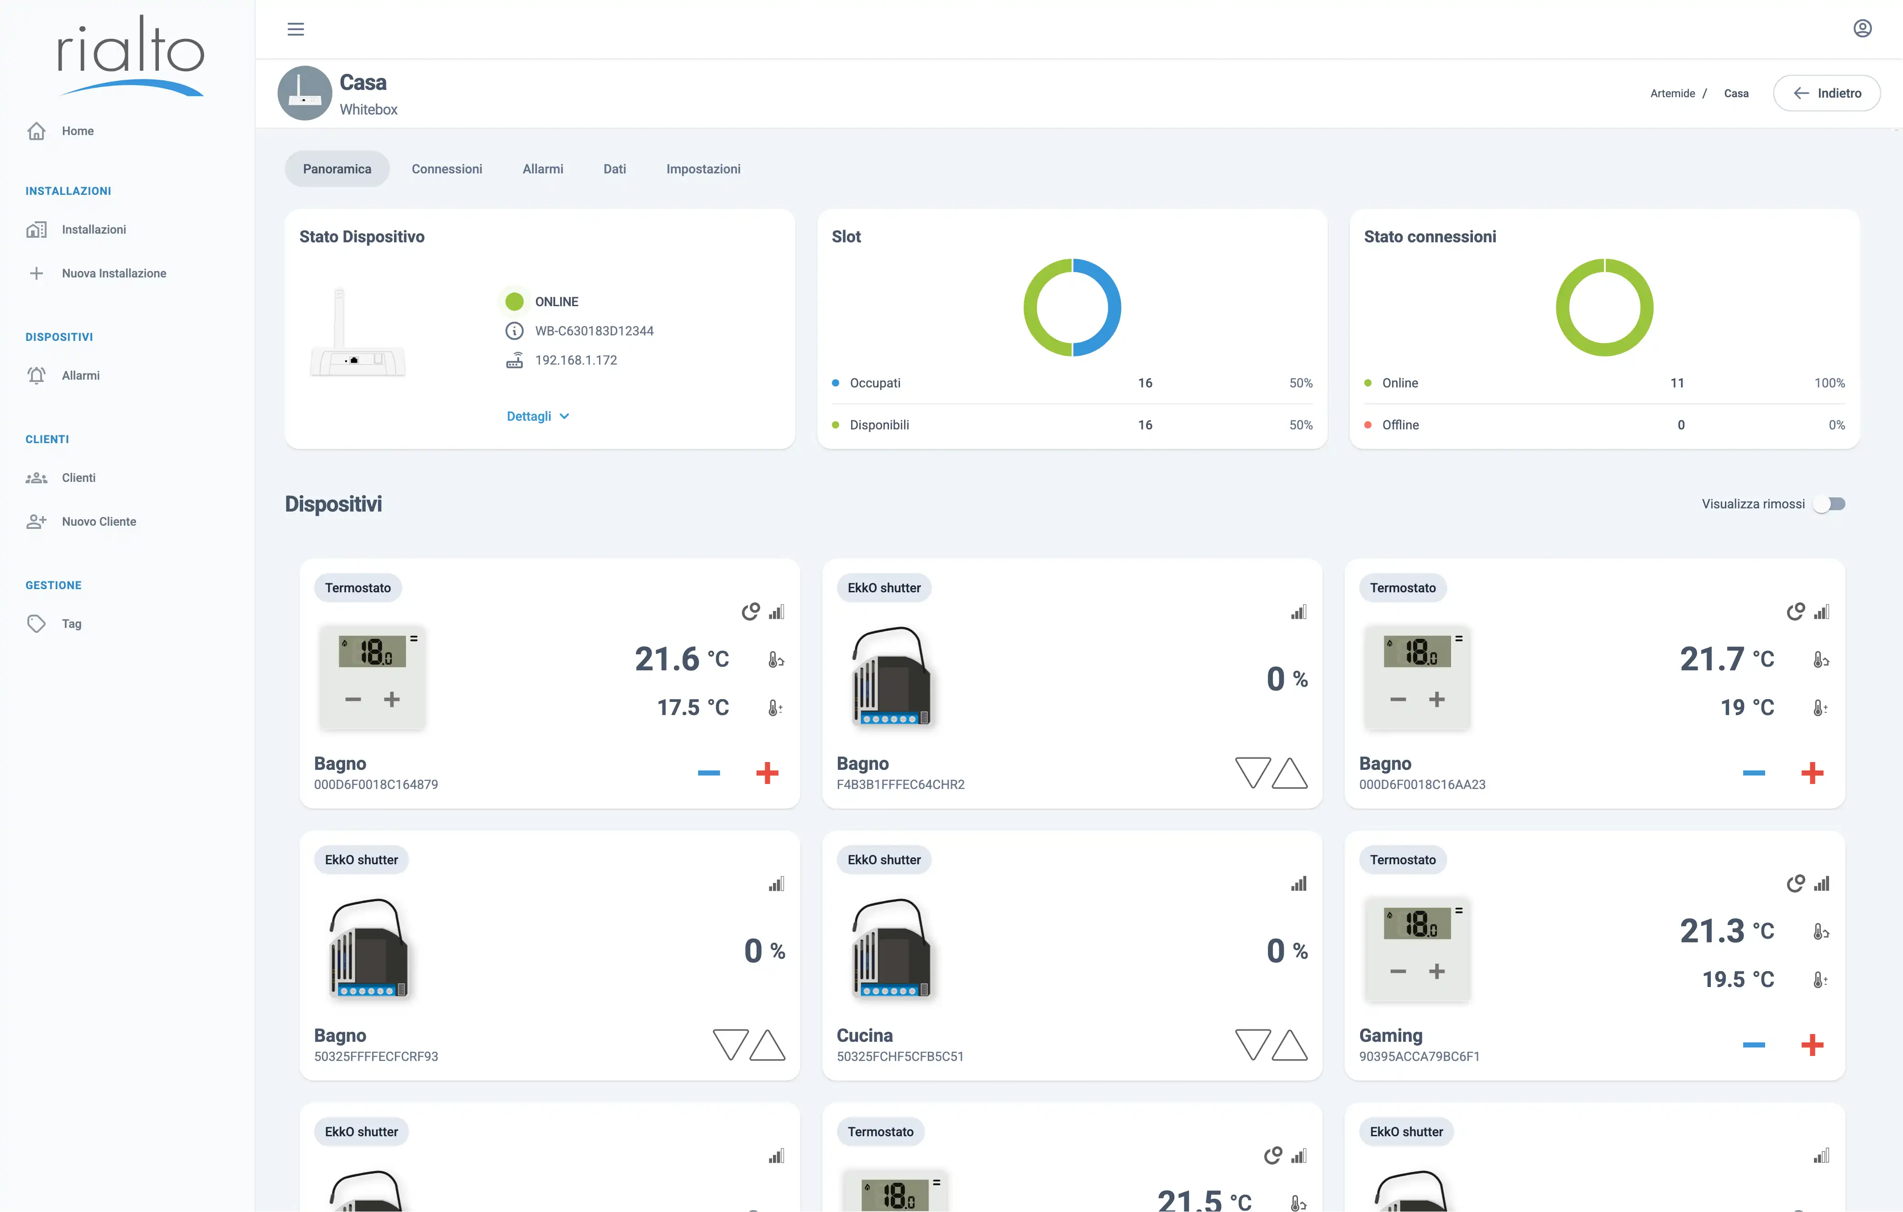
Task: Click the network icon beside 192.168.1.172
Action: click(x=515, y=360)
